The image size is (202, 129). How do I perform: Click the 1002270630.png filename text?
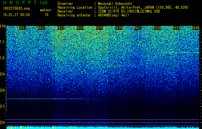click(17, 9)
